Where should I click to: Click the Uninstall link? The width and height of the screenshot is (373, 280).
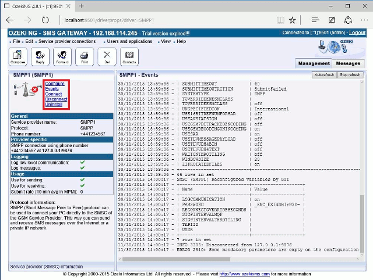click(x=54, y=104)
